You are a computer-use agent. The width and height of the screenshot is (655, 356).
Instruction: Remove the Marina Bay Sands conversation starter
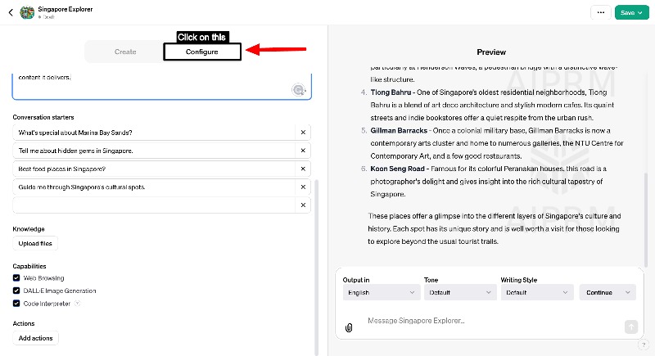pyautogui.click(x=302, y=133)
